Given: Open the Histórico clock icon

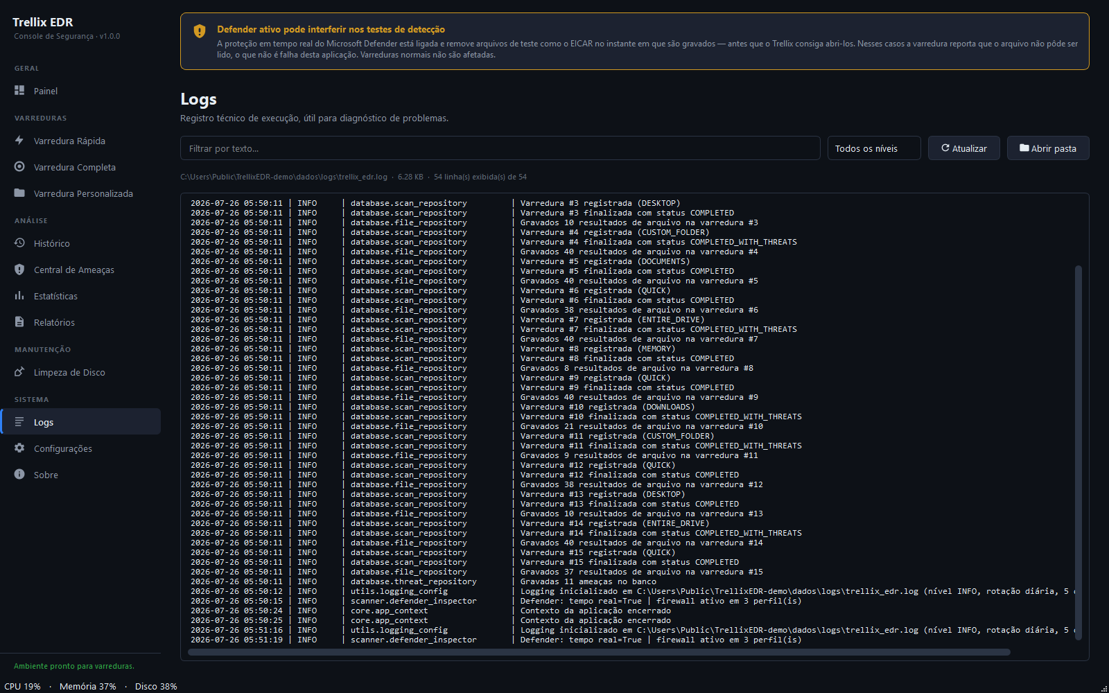Looking at the screenshot, I should (x=19, y=243).
